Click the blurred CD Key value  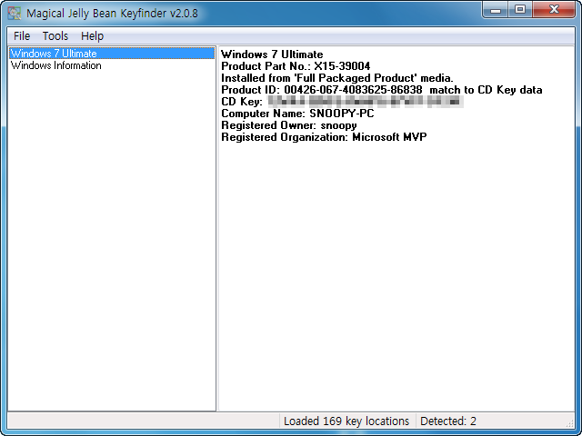pos(366,101)
